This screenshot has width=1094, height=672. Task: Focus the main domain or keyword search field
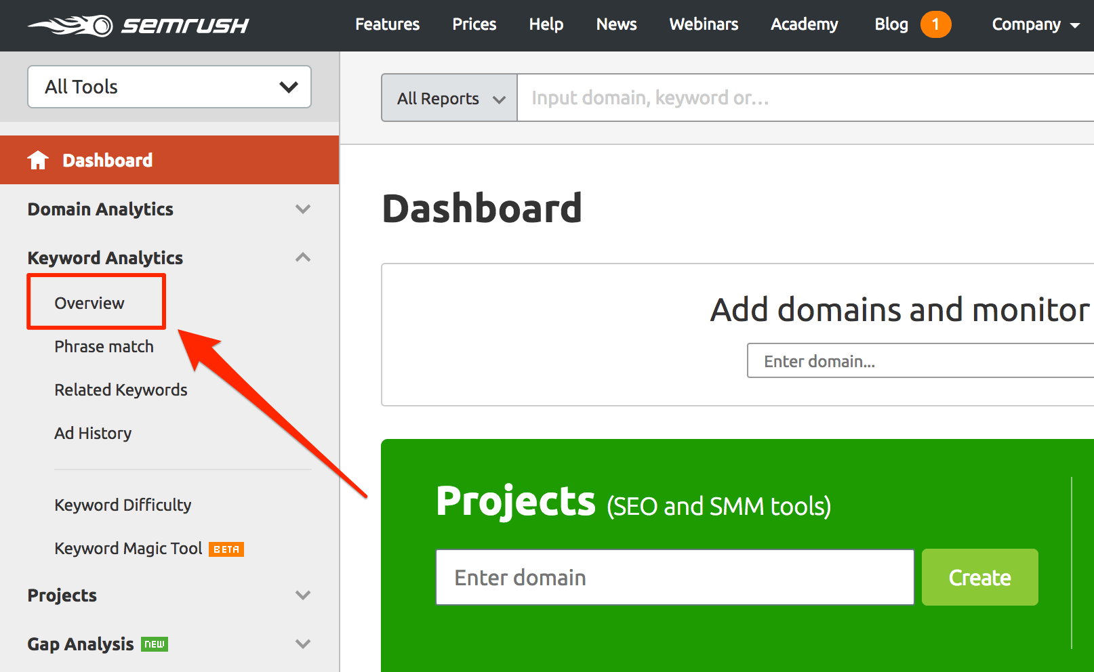point(805,98)
